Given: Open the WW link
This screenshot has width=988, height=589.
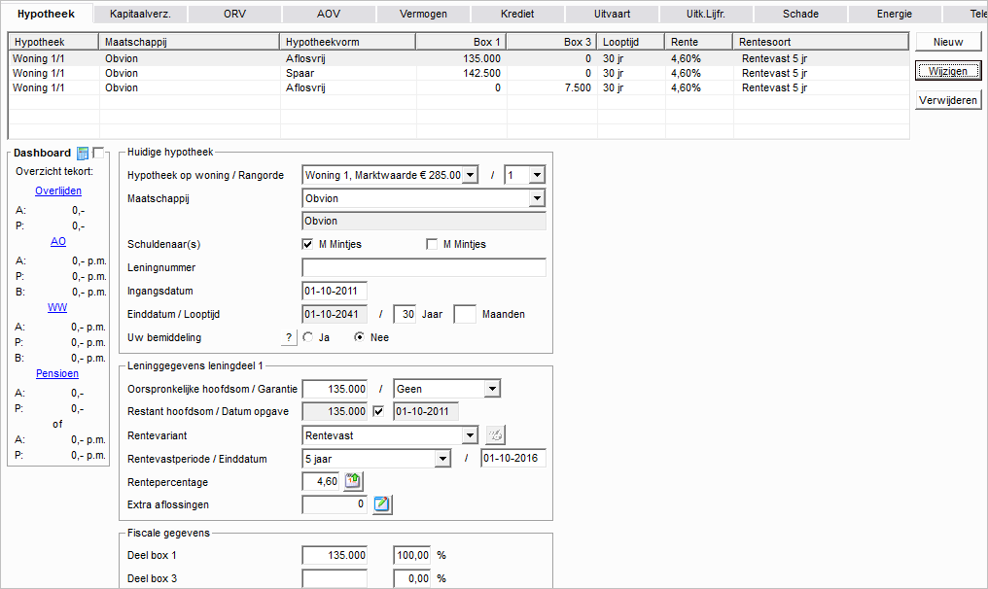Looking at the screenshot, I should [x=57, y=307].
